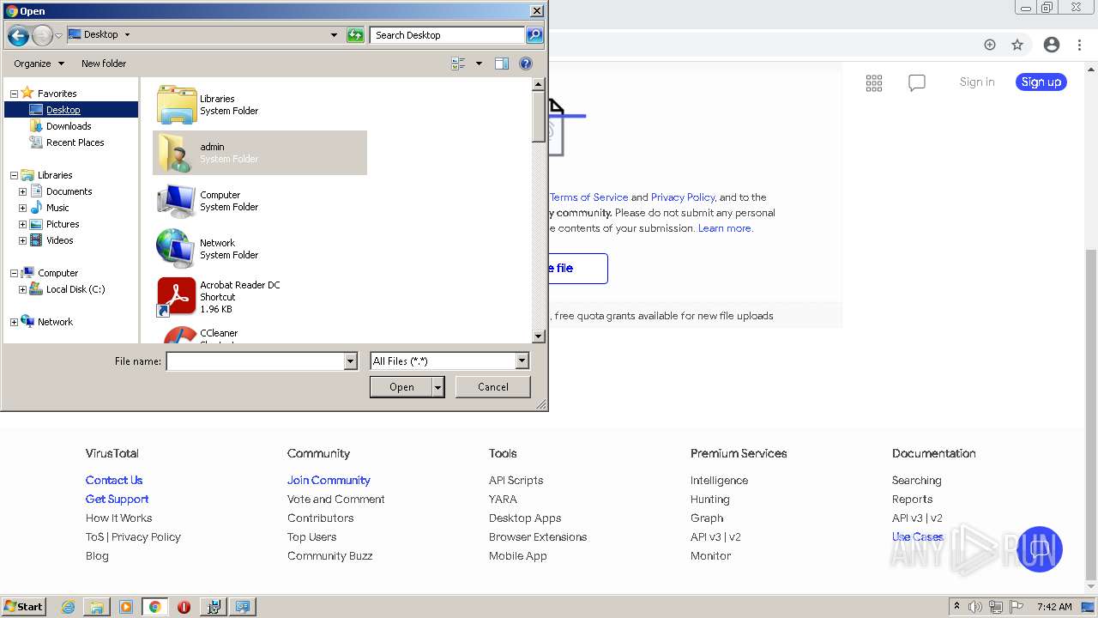The height and width of the screenshot is (618, 1098).
Task: Open the VirusTotal comment bubble icon
Action: (x=917, y=82)
